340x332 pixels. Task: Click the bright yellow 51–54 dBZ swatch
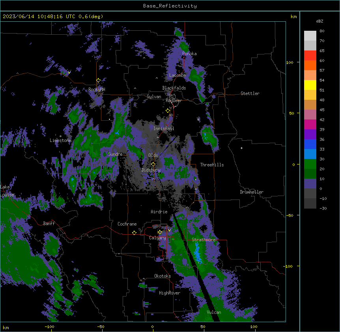click(x=310, y=85)
